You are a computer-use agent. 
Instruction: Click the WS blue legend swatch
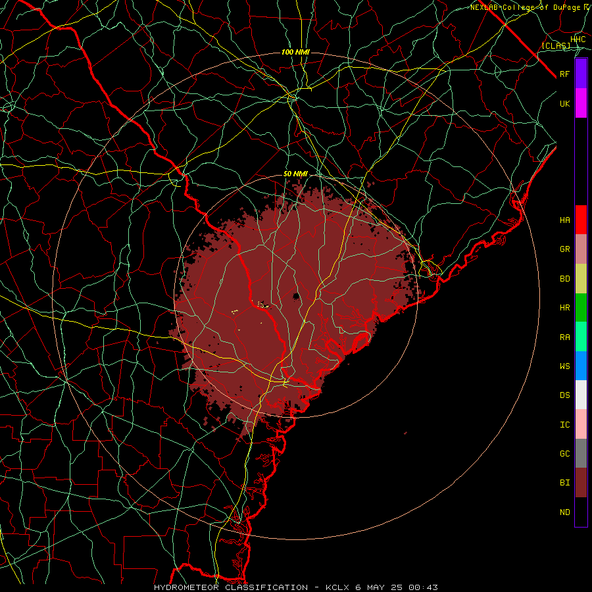tap(581, 366)
